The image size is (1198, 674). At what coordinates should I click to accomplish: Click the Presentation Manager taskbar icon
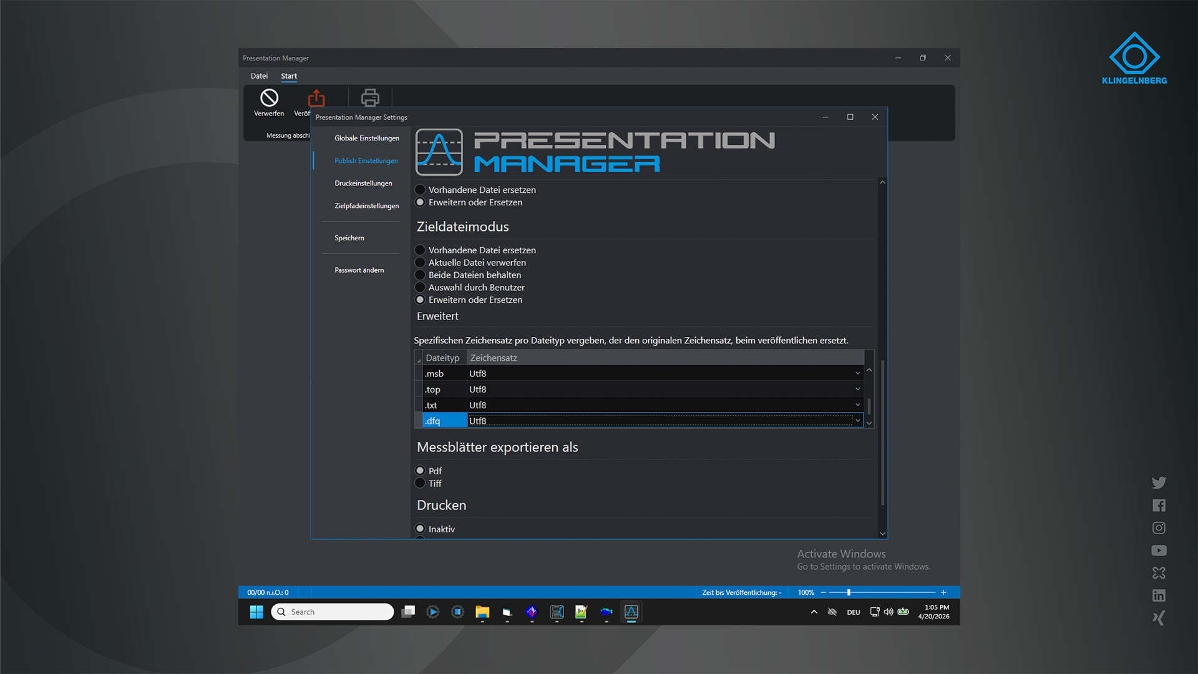pos(631,612)
